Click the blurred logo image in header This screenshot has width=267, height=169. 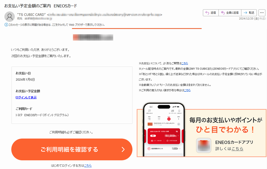click(93, 38)
